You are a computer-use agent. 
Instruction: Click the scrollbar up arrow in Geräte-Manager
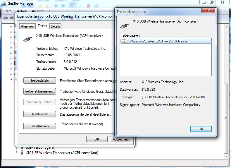[226, 26]
